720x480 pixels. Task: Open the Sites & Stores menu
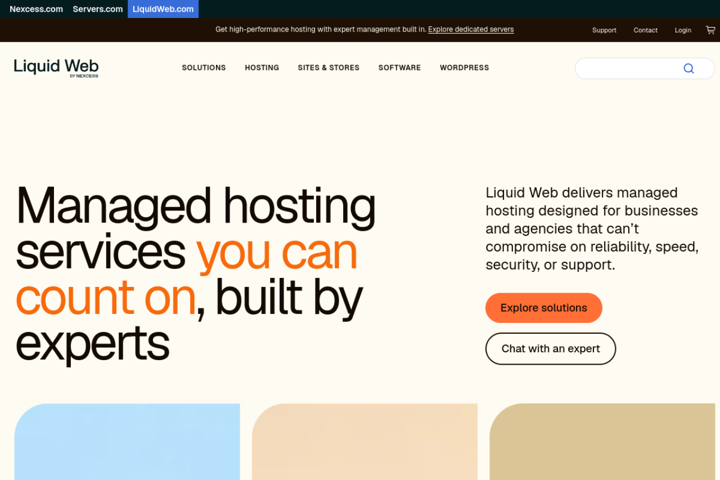[328, 68]
